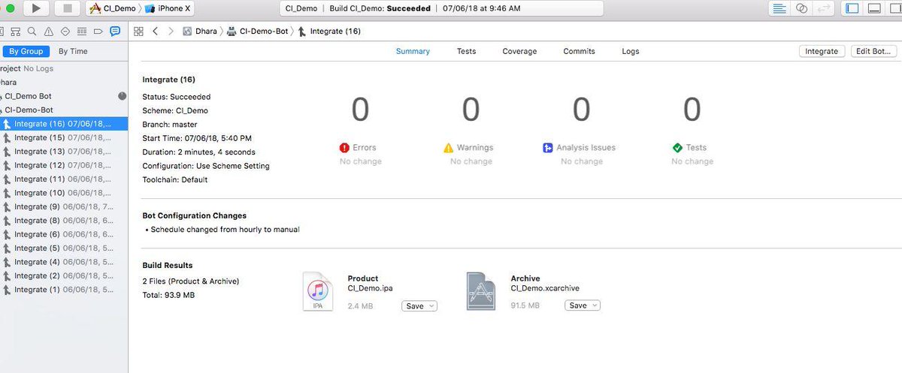The height and width of the screenshot is (373, 902).
Task: Click the xcarchive archive file icon
Action: (480, 292)
